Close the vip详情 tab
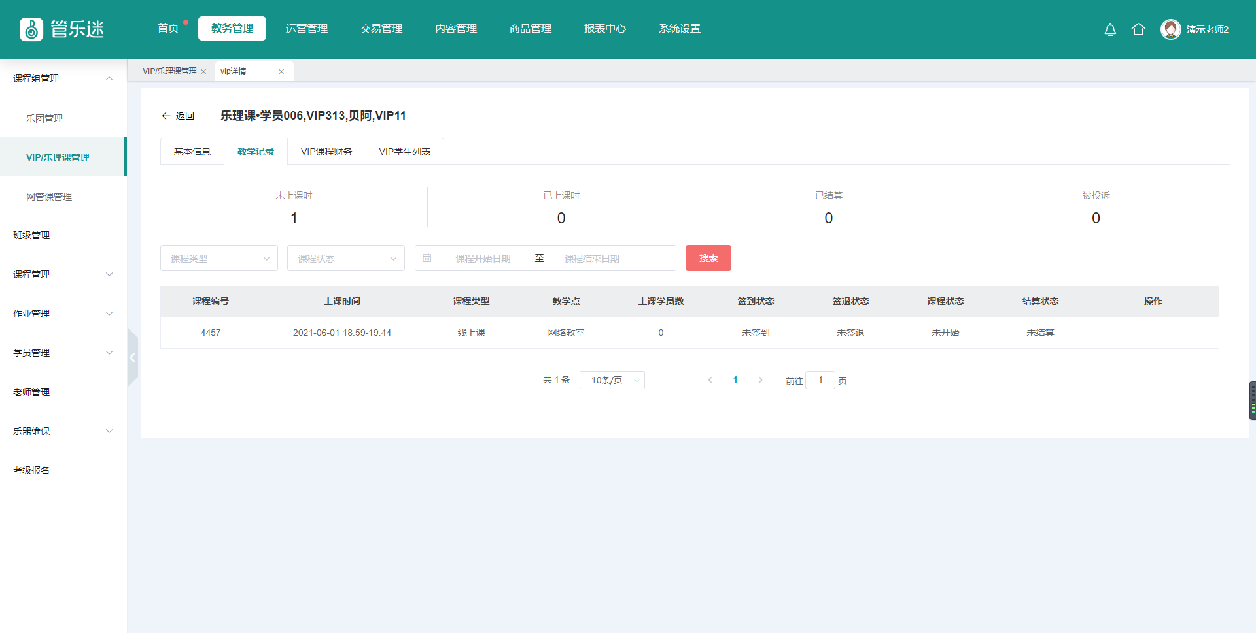Screen dimensions: 1256x633 click(281, 72)
